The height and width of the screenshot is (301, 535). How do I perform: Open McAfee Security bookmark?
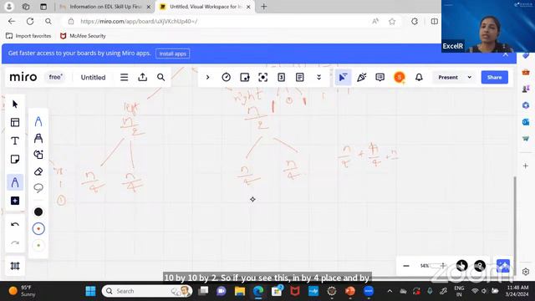point(83,36)
